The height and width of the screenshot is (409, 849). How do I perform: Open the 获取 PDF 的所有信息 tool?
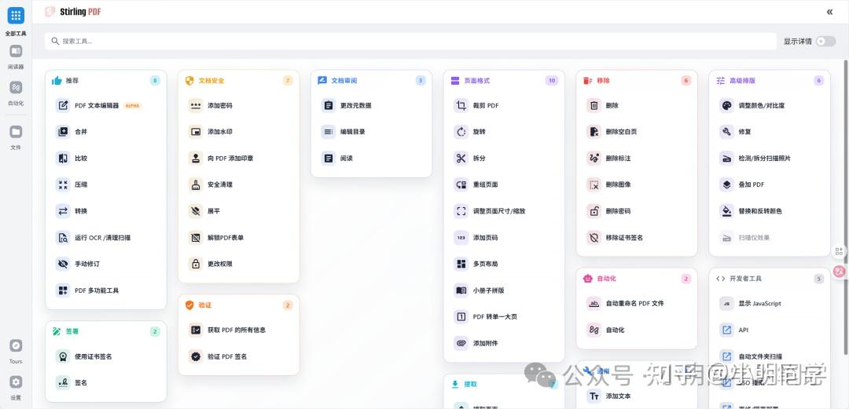pyautogui.click(x=237, y=330)
